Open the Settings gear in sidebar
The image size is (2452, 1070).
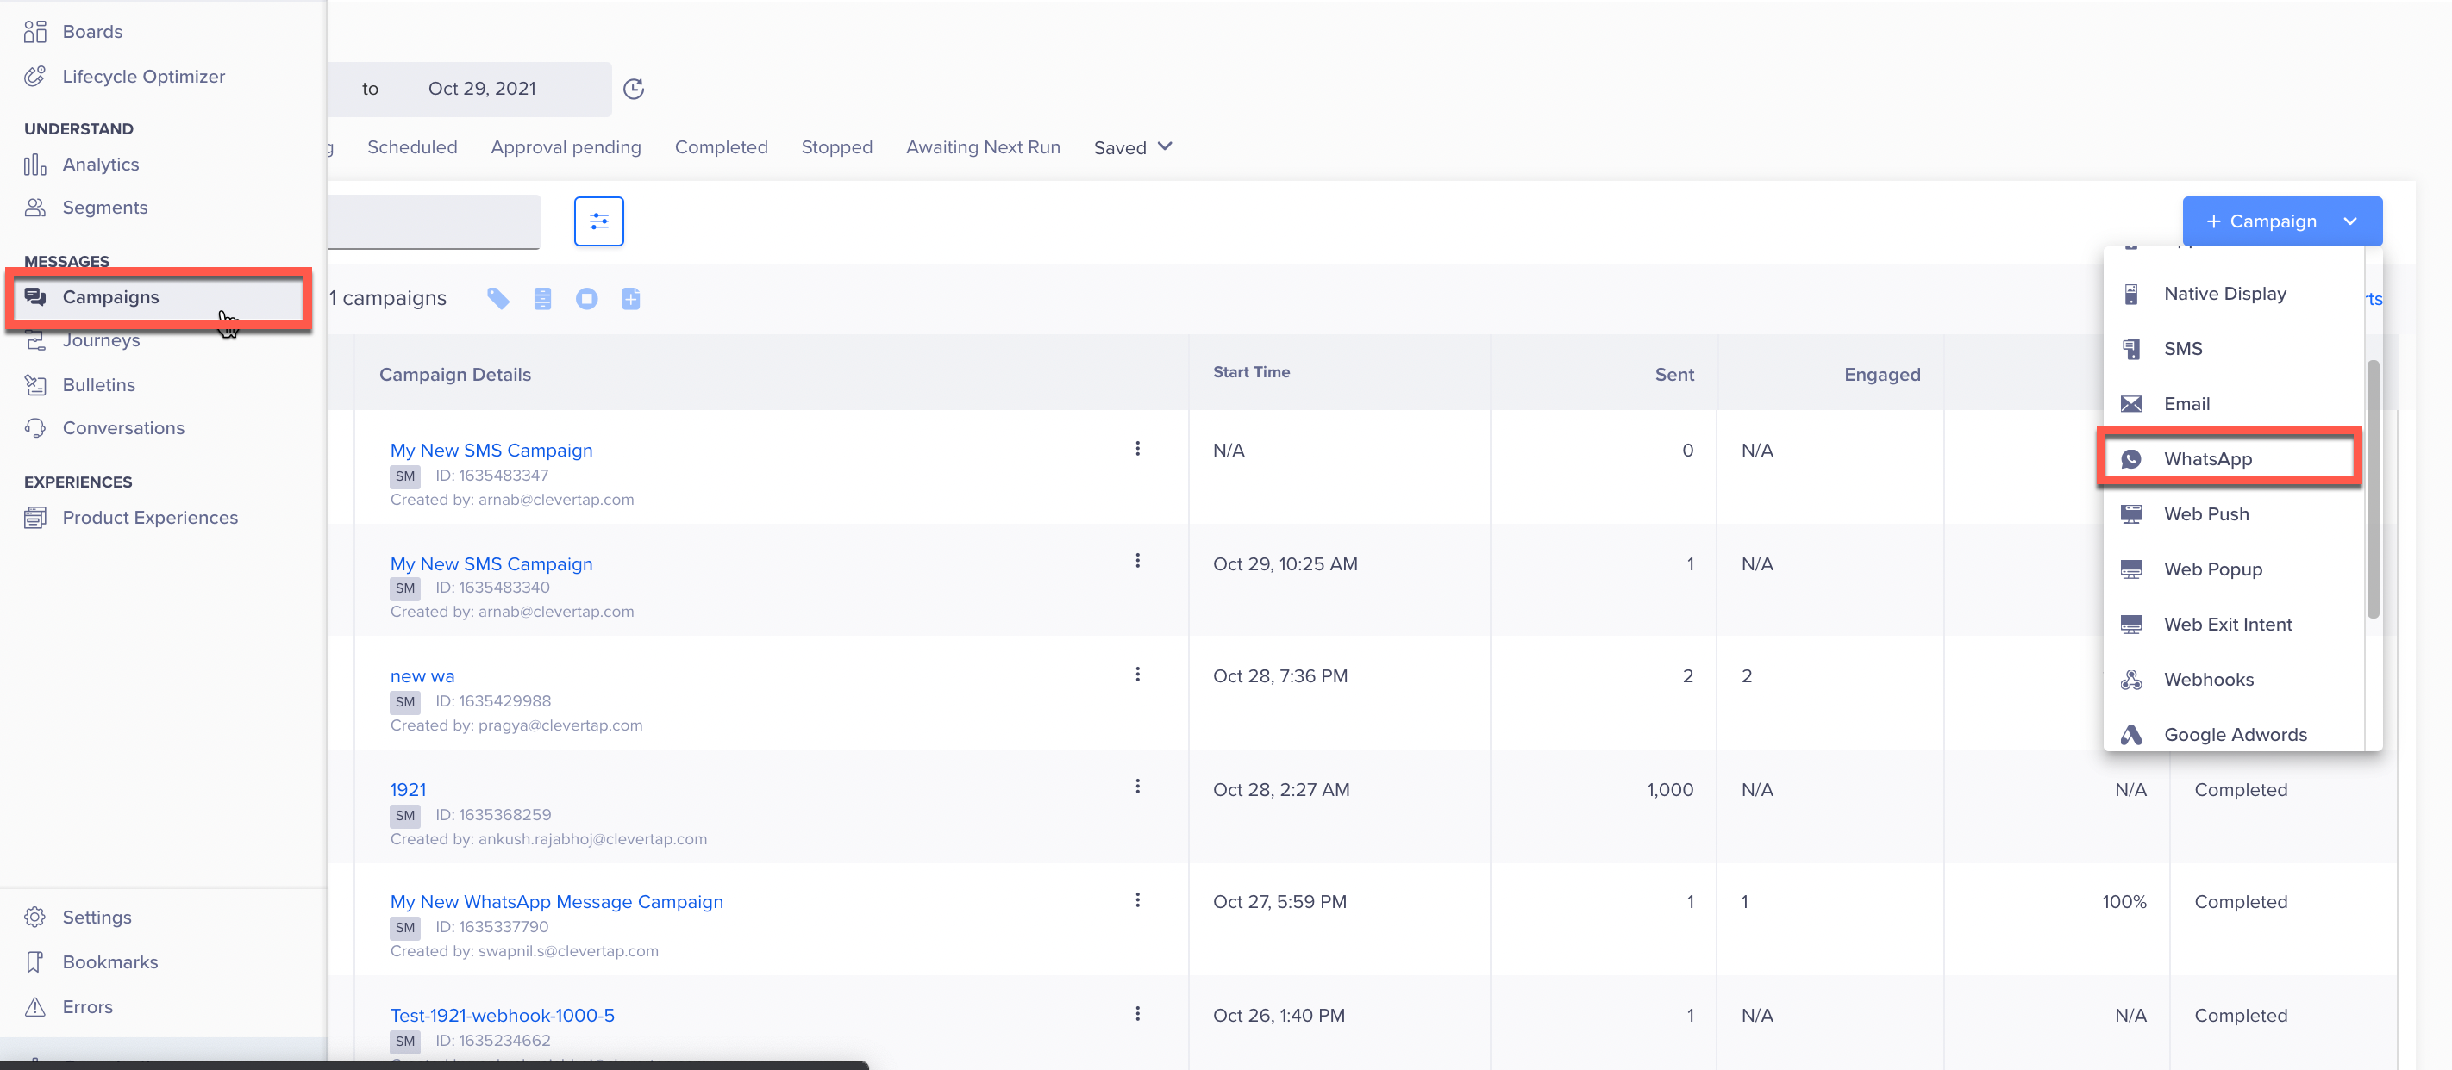click(x=95, y=917)
